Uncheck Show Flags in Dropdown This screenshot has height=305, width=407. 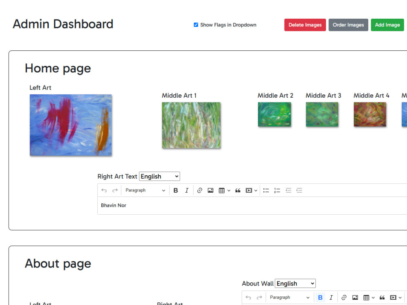pyautogui.click(x=196, y=25)
